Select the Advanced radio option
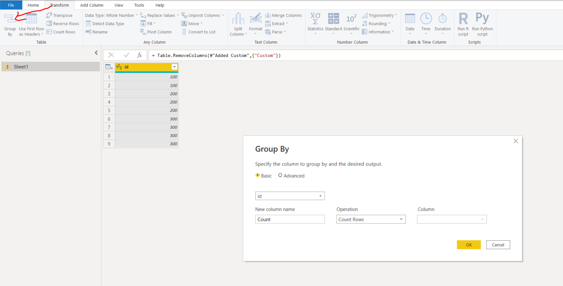 point(280,175)
